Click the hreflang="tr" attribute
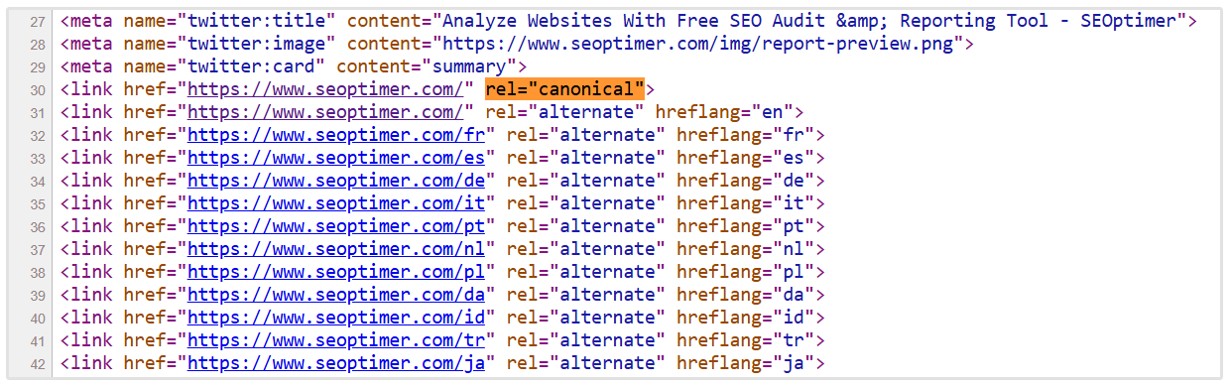 (x=745, y=339)
